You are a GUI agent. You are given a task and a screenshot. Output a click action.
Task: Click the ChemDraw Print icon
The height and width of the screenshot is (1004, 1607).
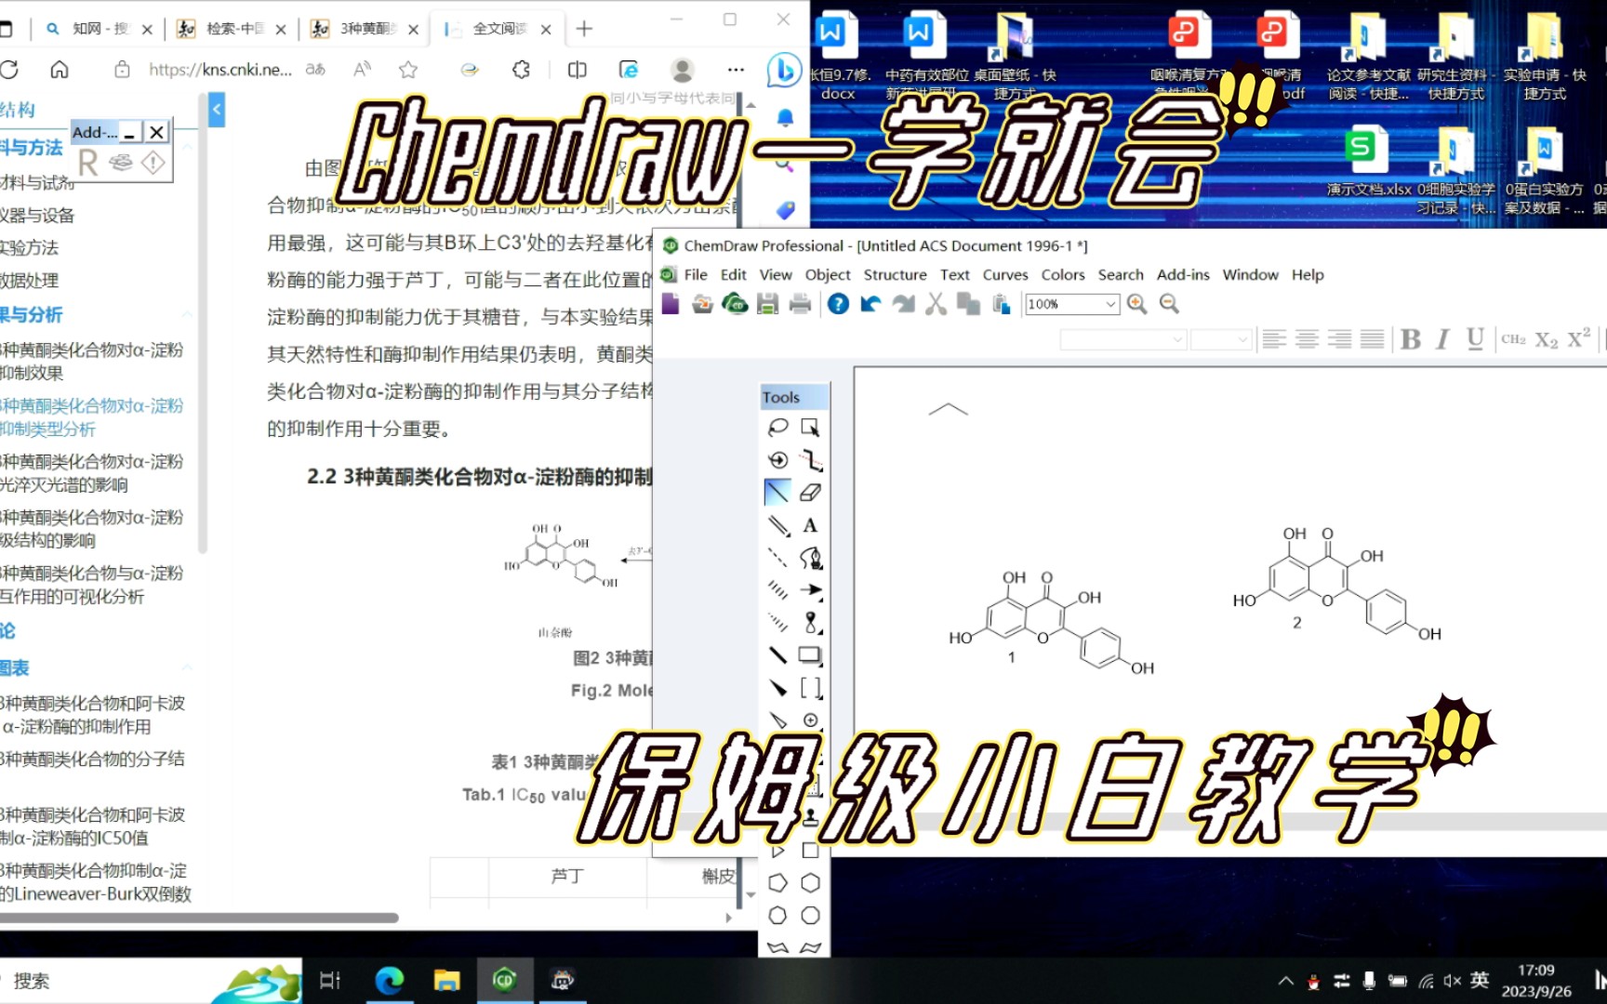800,304
